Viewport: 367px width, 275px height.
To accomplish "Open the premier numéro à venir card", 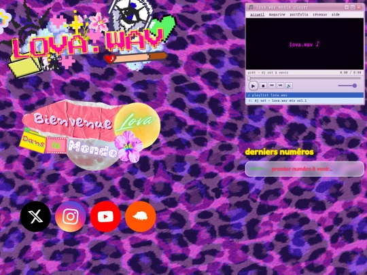I will click(x=304, y=169).
